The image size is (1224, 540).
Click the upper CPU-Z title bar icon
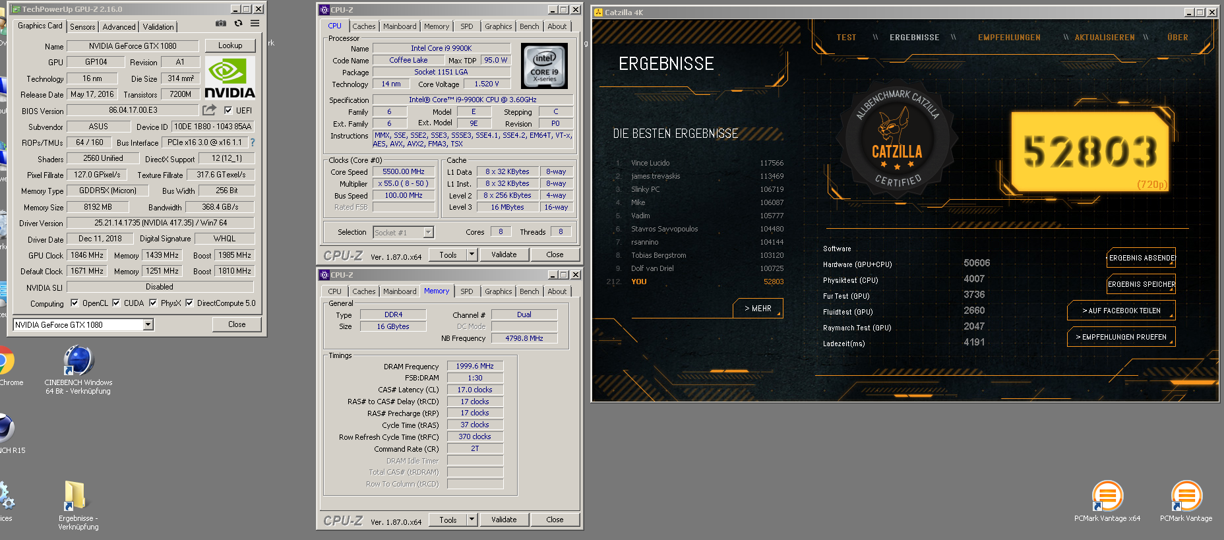[x=324, y=10]
